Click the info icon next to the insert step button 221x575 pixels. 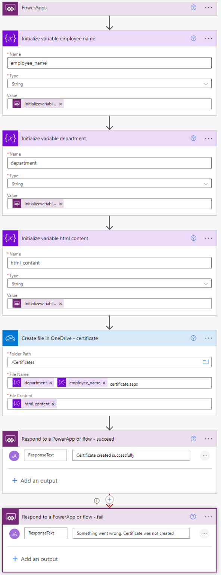click(96, 500)
